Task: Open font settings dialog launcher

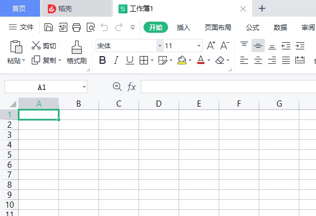Action: [230, 70]
